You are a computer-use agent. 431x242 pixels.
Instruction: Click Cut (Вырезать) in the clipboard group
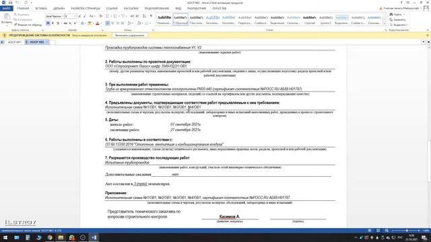coord(22,14)
